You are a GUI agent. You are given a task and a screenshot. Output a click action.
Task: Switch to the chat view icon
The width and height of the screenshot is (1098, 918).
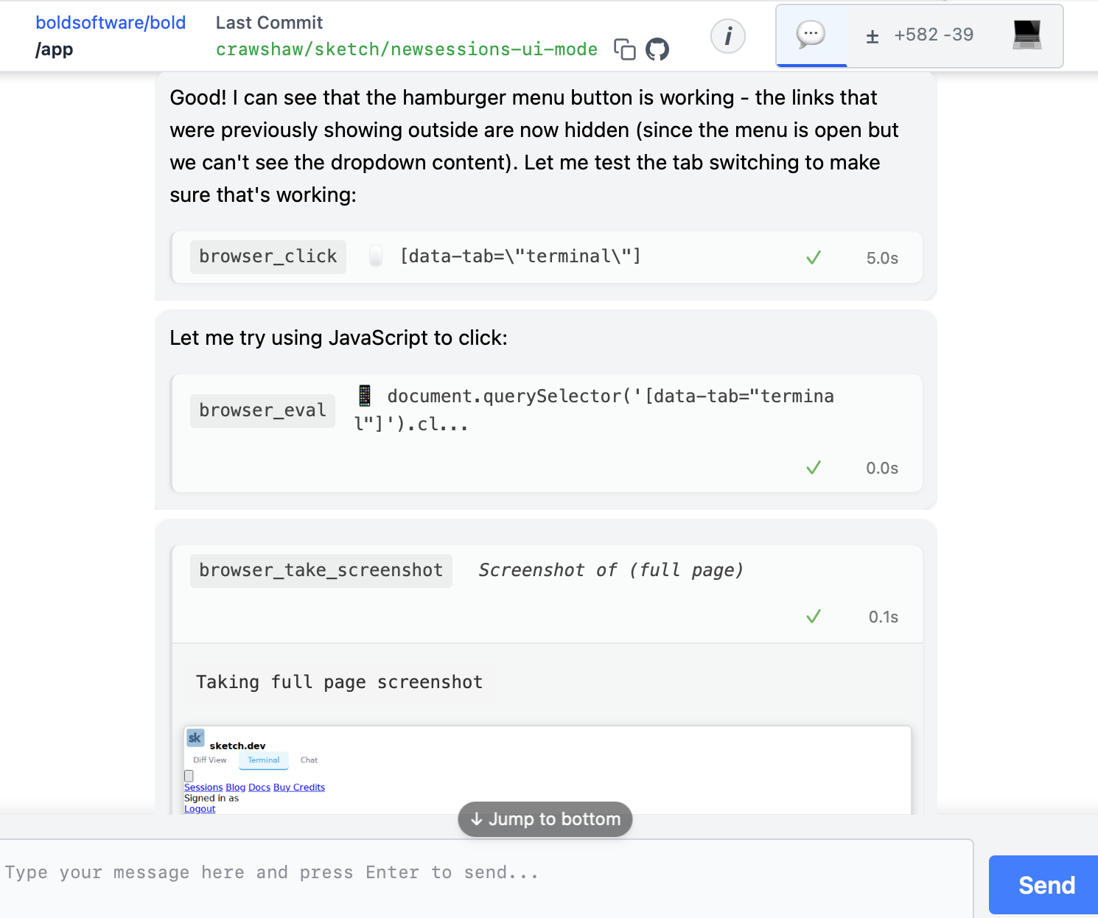811,35
